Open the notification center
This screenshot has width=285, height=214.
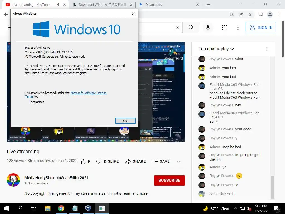click(x=276, y=208)
